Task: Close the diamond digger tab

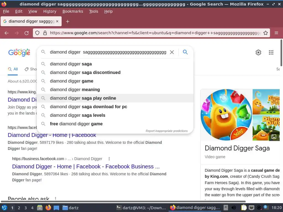Action: 57,21
